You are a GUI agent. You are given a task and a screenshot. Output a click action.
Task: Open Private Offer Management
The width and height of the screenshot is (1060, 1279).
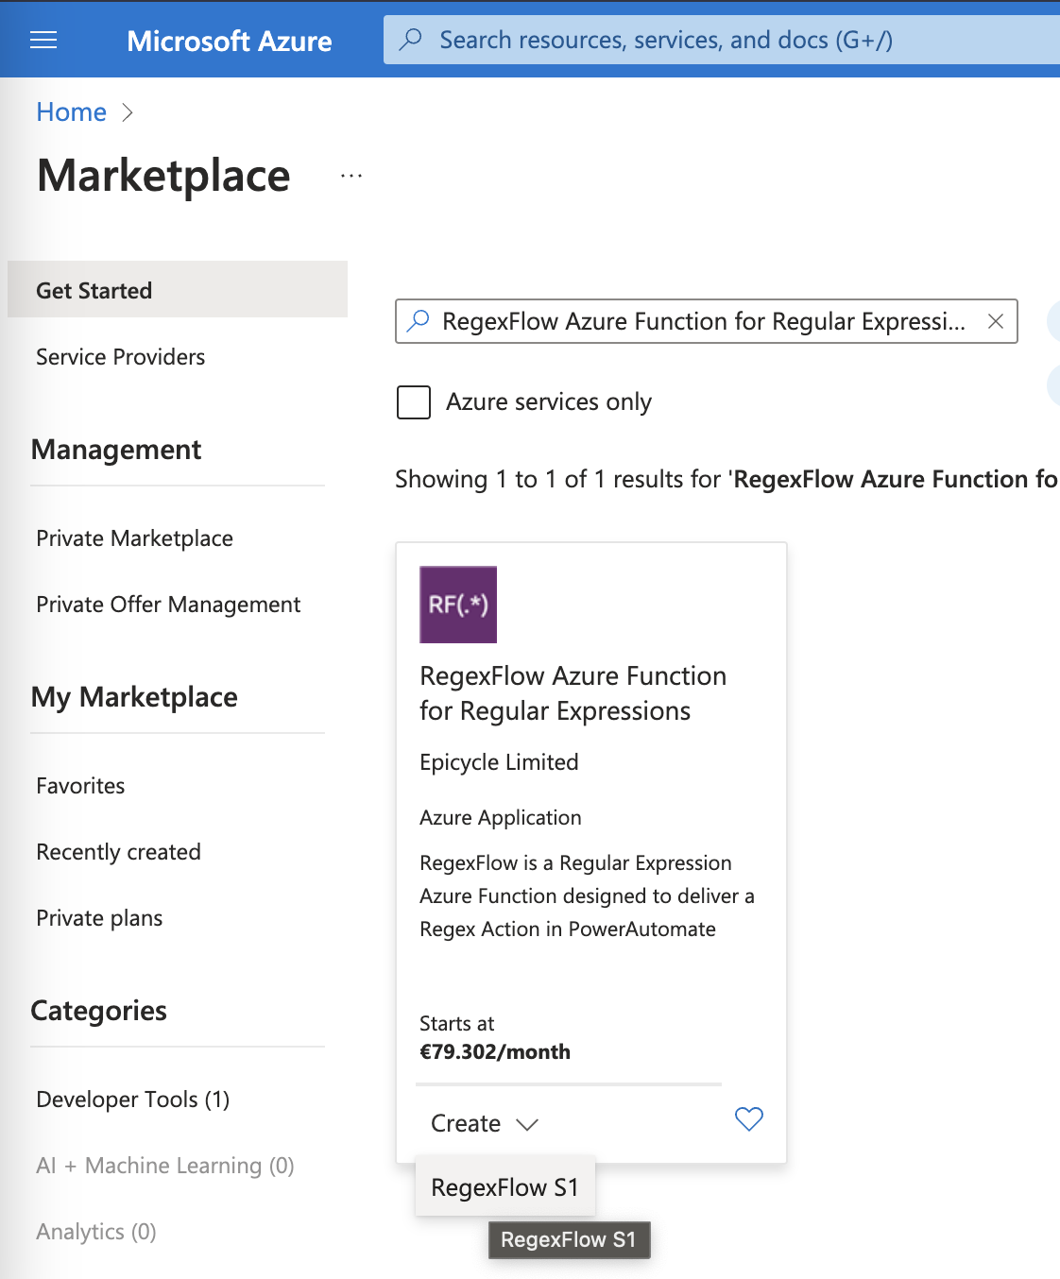click(168, 605)
